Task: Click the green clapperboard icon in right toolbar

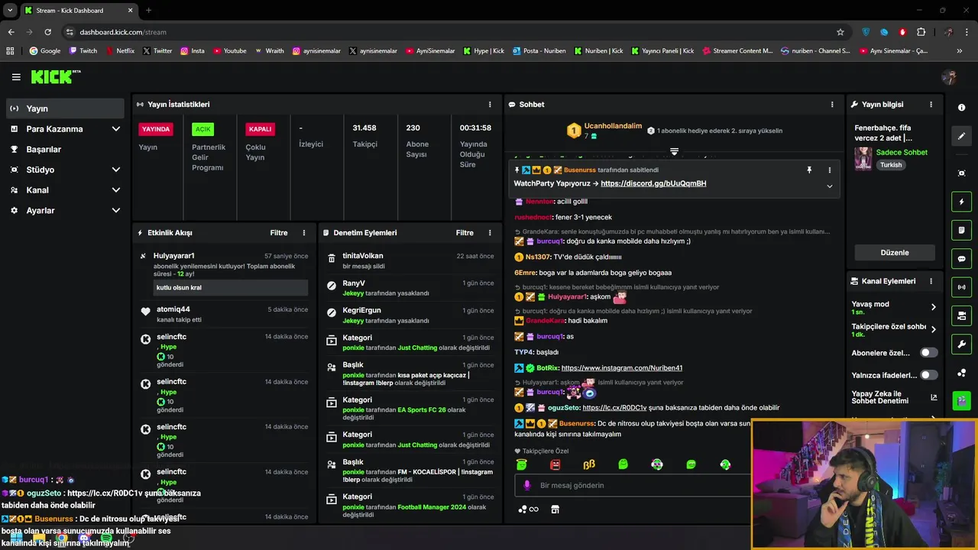Action: click(x=962, y=400)
